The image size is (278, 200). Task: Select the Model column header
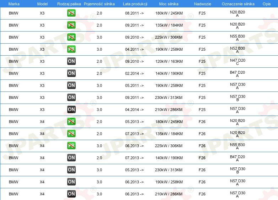[42, 4]
